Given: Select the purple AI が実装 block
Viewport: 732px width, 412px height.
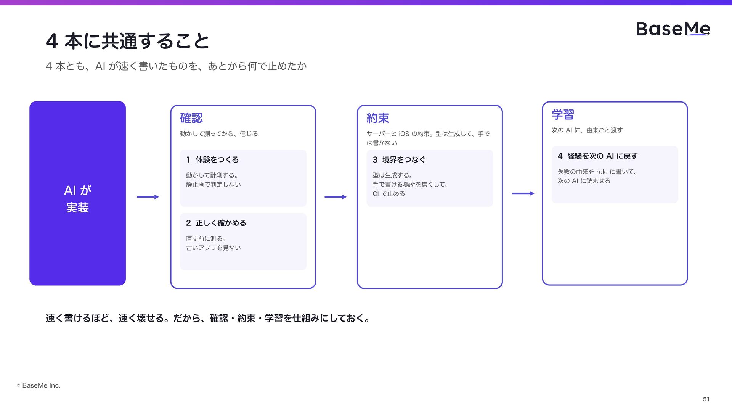Looking at the screenshot, I should coord(77,193).
